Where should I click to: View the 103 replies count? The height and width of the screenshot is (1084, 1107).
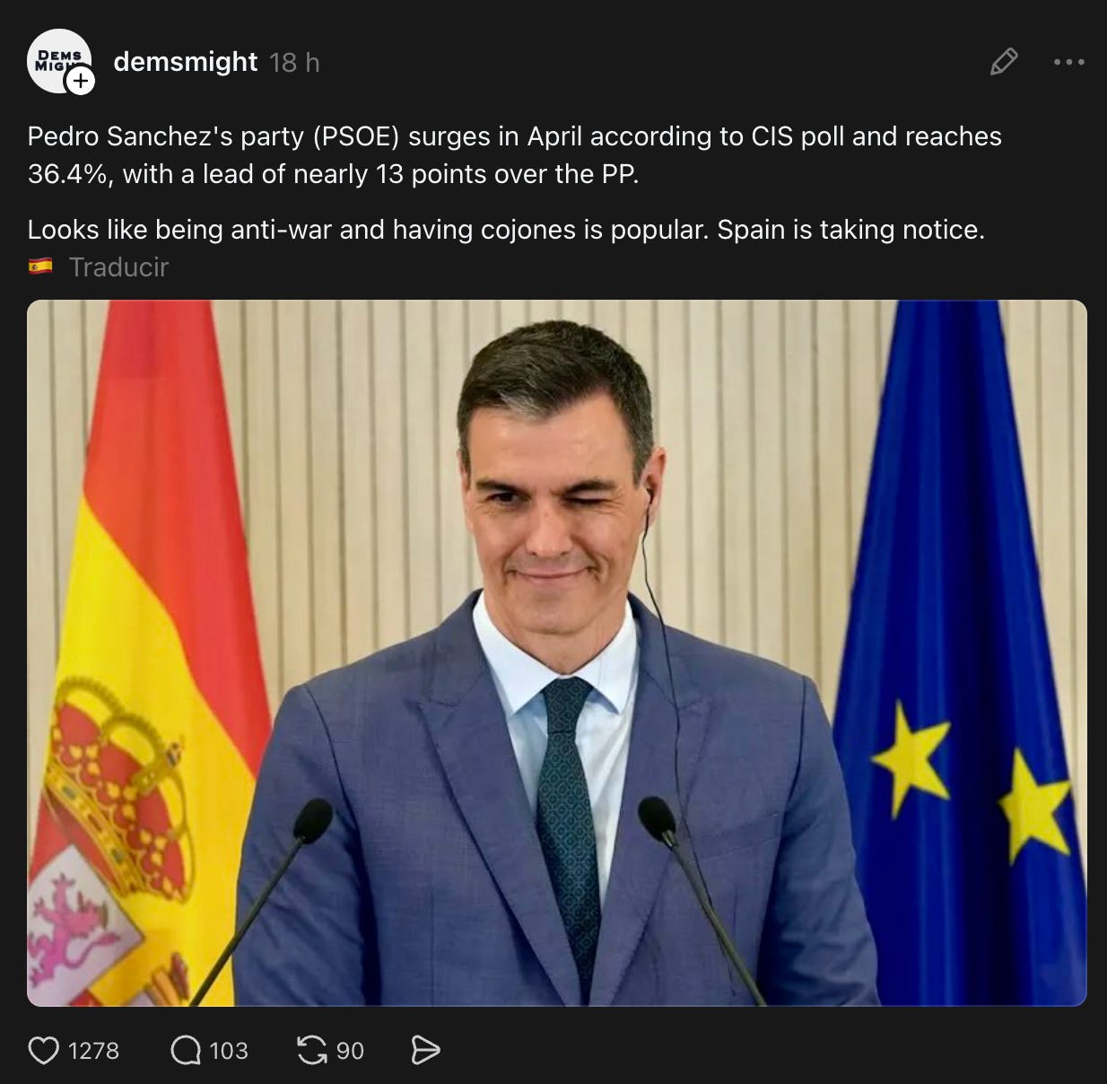click(229, 1050)
